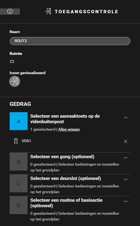Expand the gong section chevron
Viewport: 140px width, 226px height.
(x=126, y=158)
